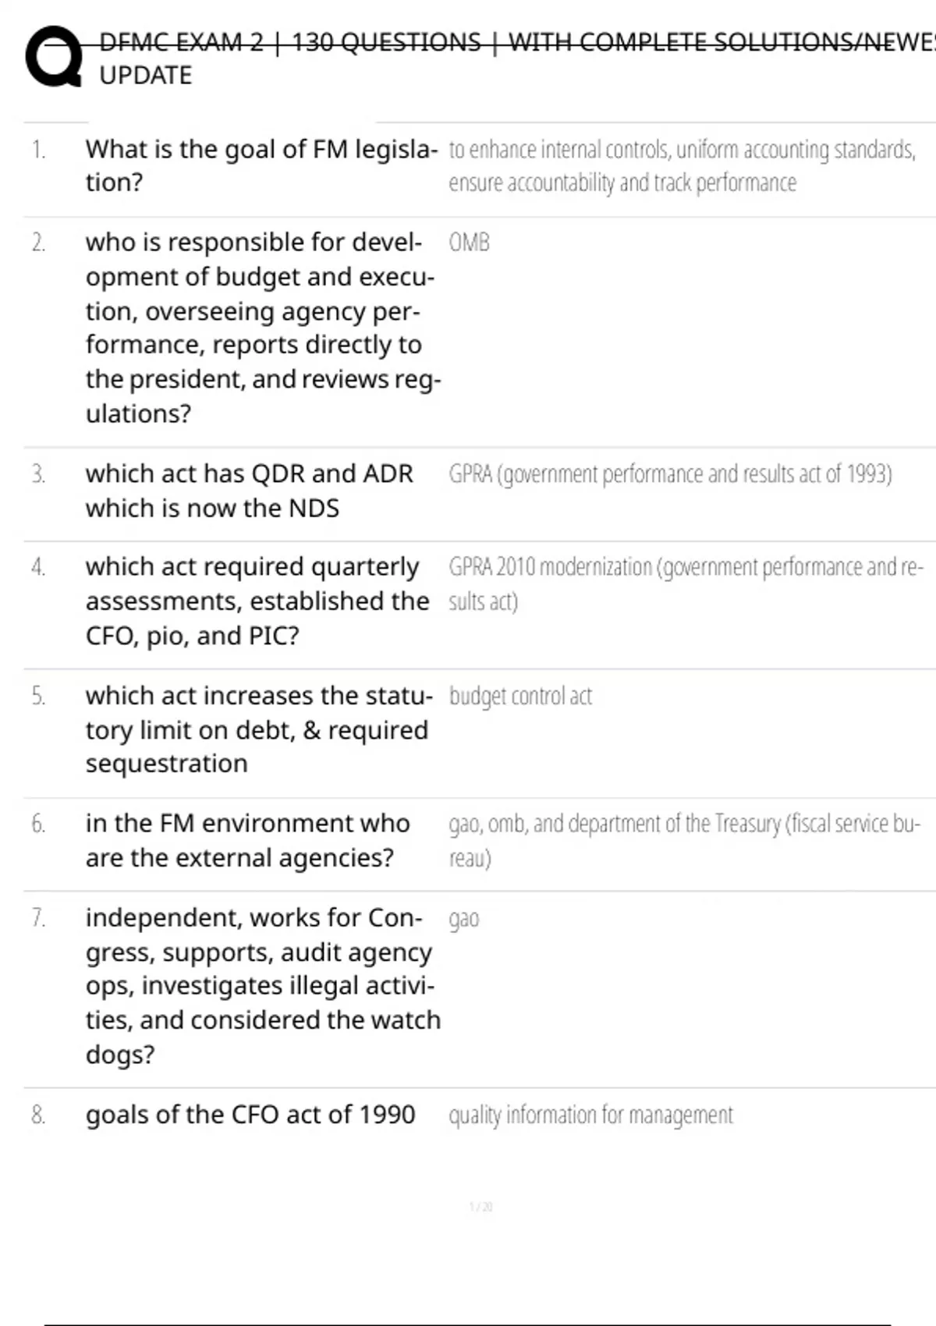Click the Quizlet Q logo icon
This screenshot has height=1326, width=936.
(54, 56)
